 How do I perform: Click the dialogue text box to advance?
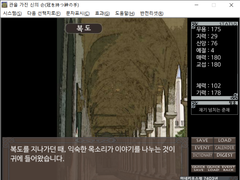95,159
